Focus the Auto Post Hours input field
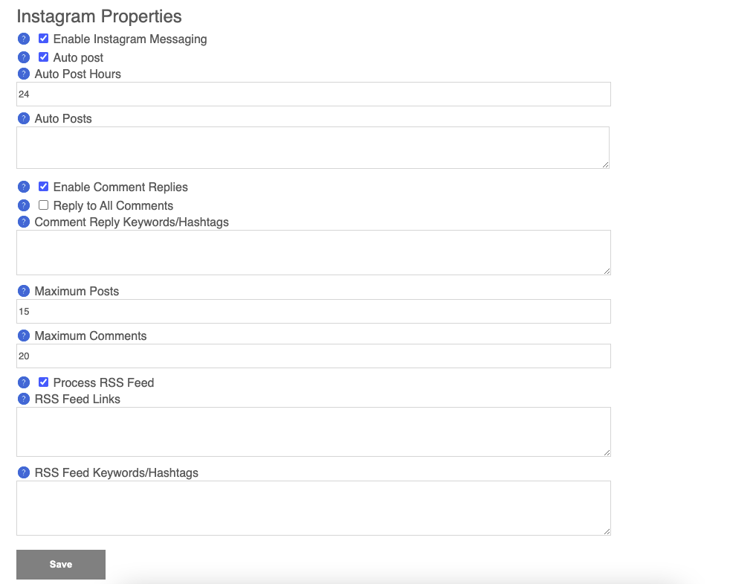This screenshot has width=730, height=584. coord(314,94)
